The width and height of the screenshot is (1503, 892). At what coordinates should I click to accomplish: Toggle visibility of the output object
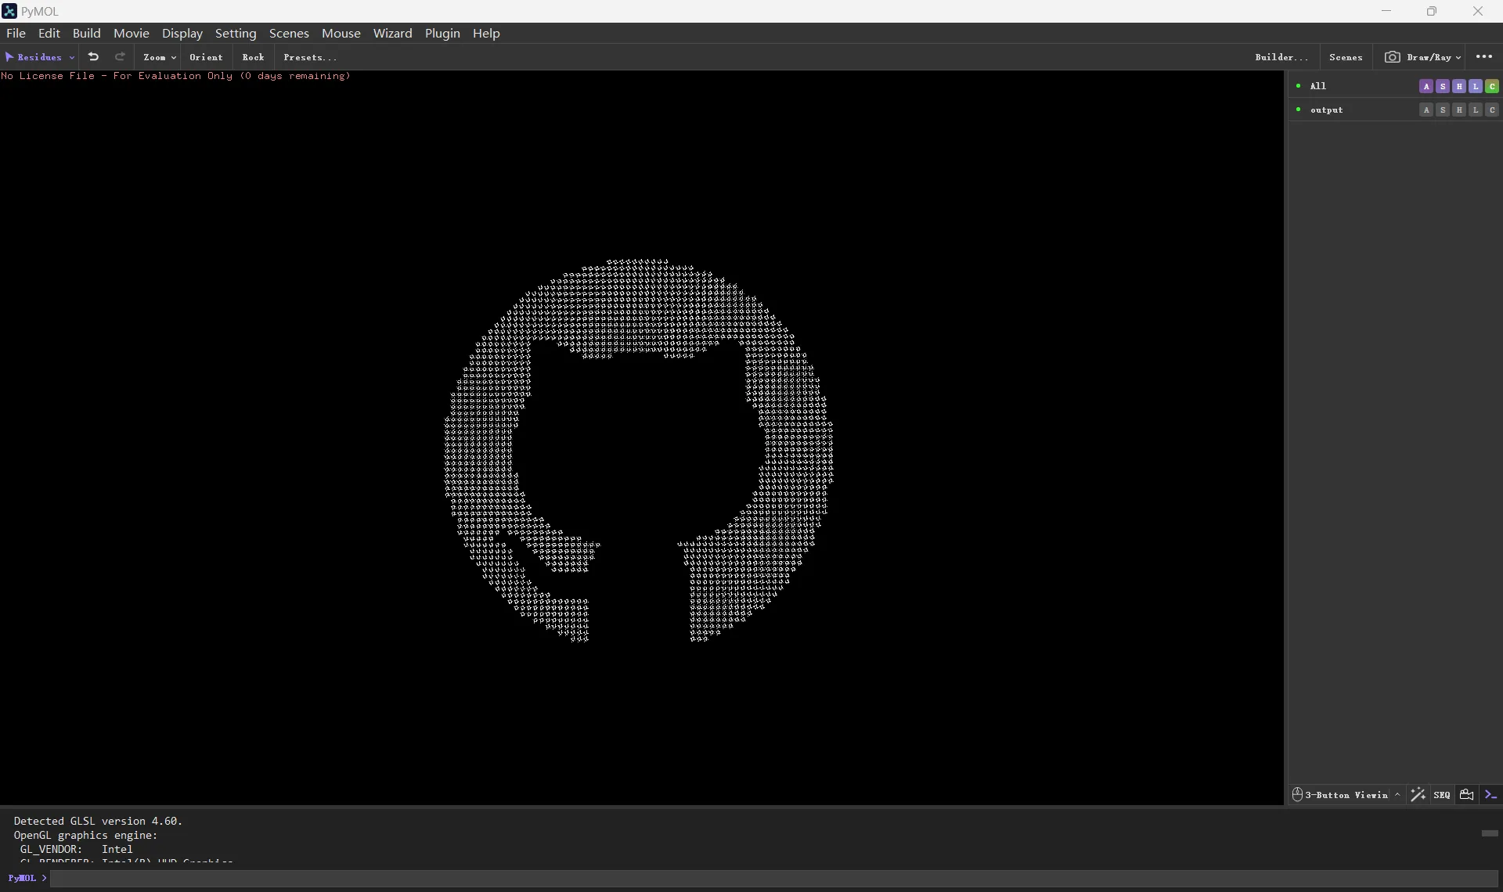pyautogui.click(x=1299, y=110)
